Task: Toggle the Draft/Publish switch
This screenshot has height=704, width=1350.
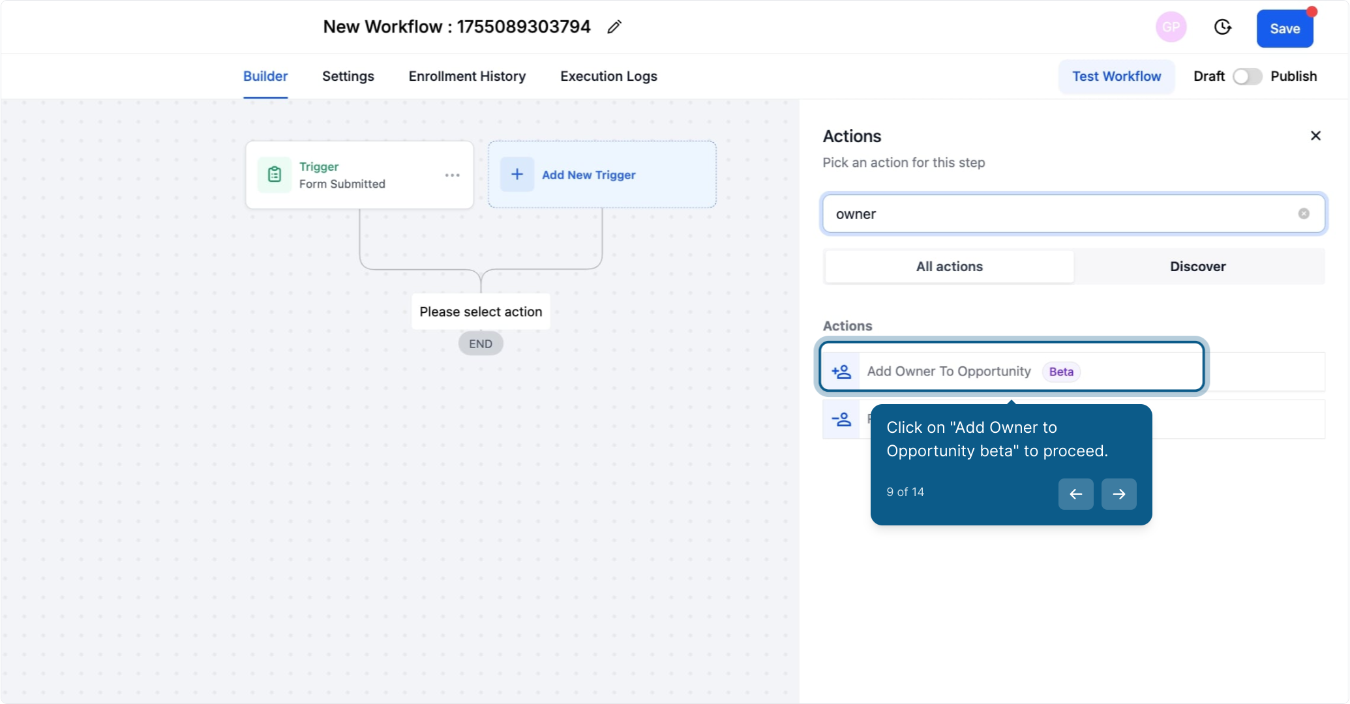Action: 1247,76
